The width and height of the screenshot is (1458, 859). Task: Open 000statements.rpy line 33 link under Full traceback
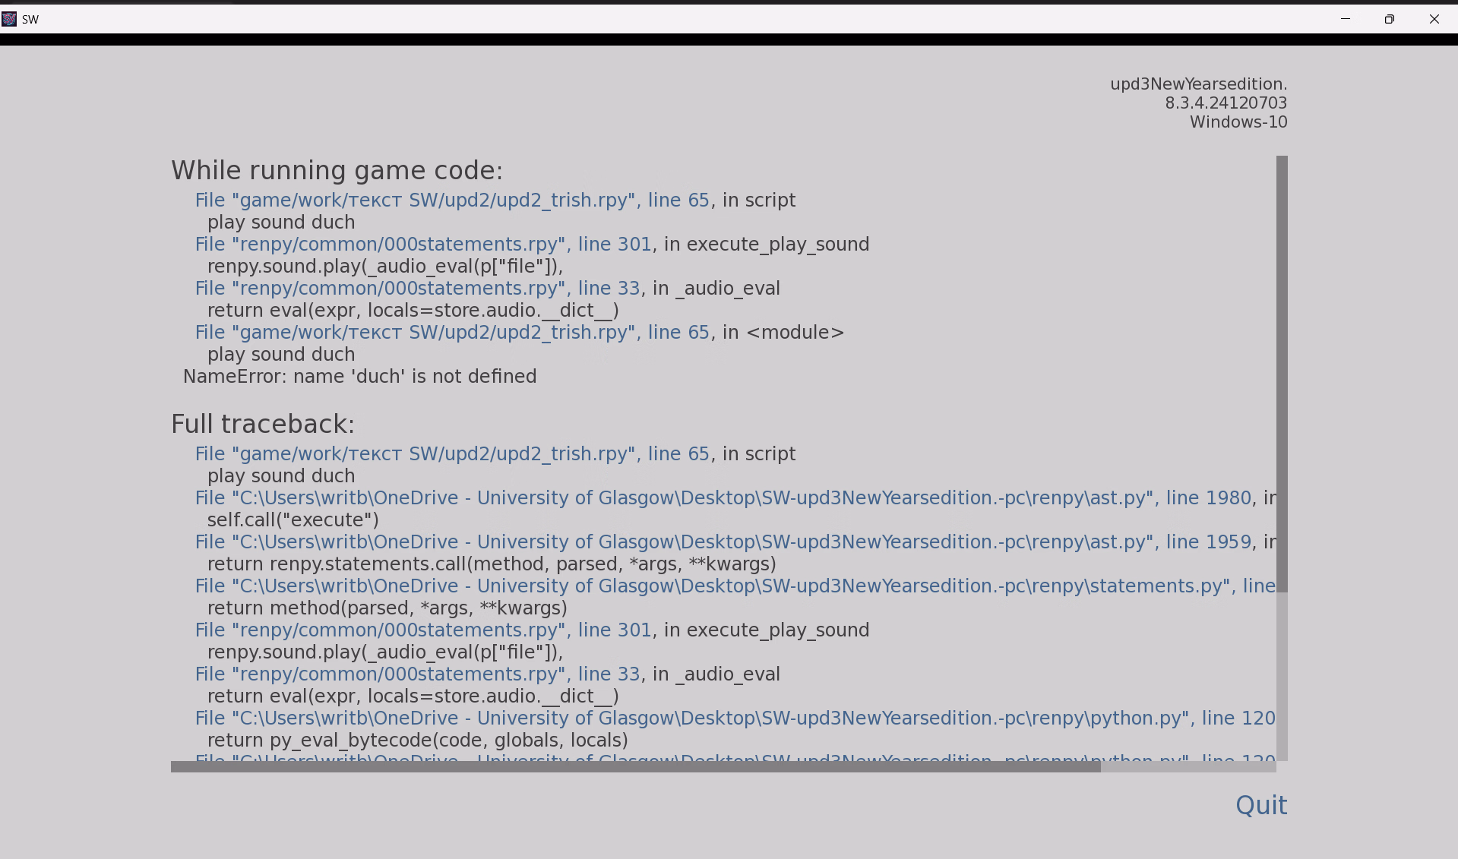[x=417, y=674]
